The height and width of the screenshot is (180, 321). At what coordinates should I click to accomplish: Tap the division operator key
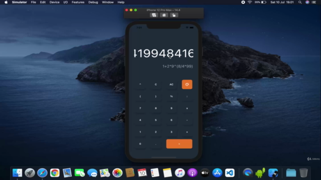pos(187,96)
